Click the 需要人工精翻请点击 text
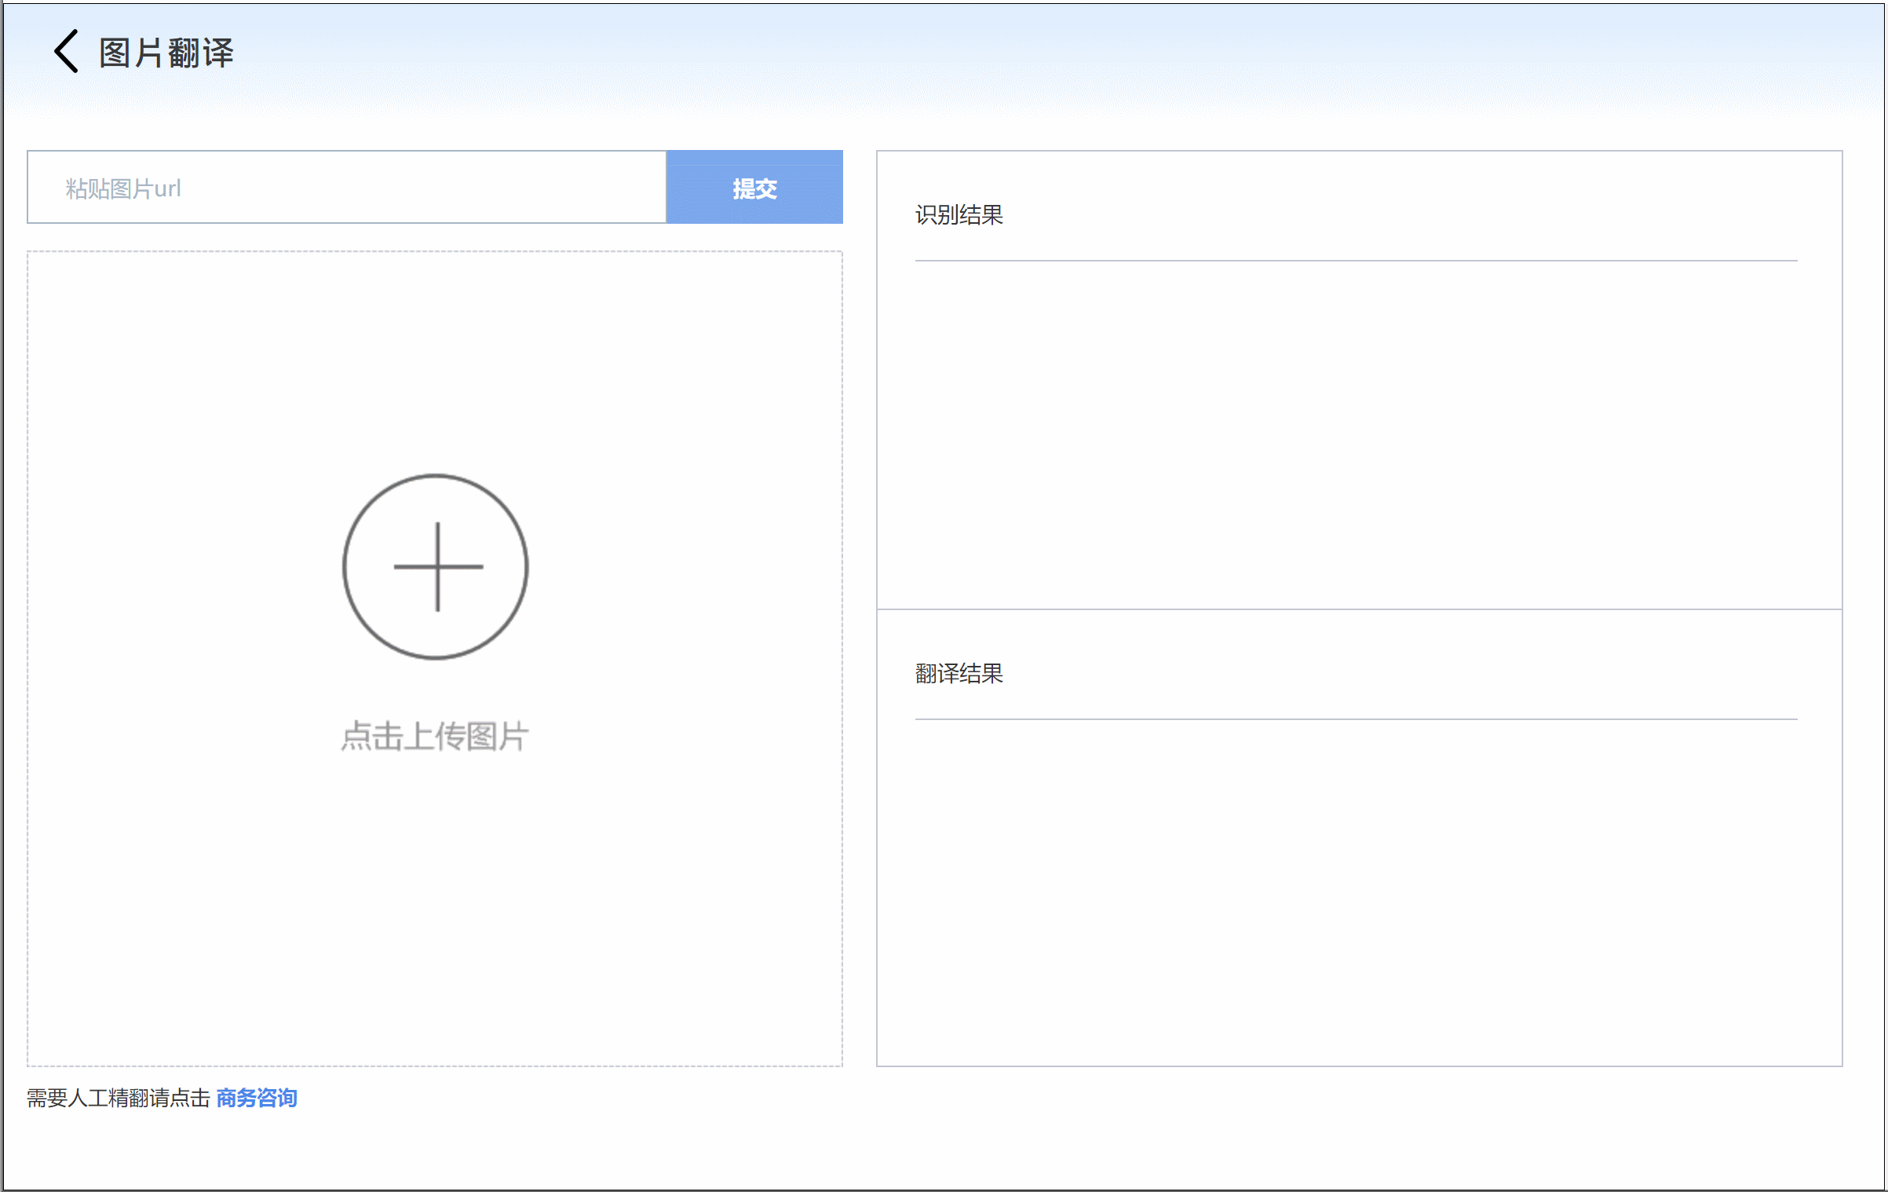The image size is (1888, 1192). 119,1098
